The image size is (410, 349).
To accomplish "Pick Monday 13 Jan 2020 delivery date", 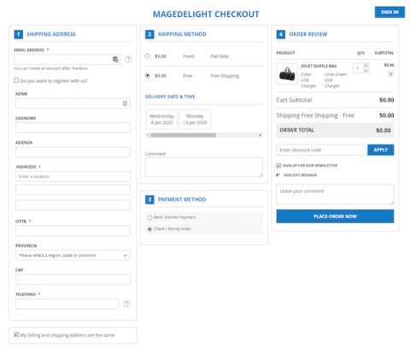I will tap(195, 119).
